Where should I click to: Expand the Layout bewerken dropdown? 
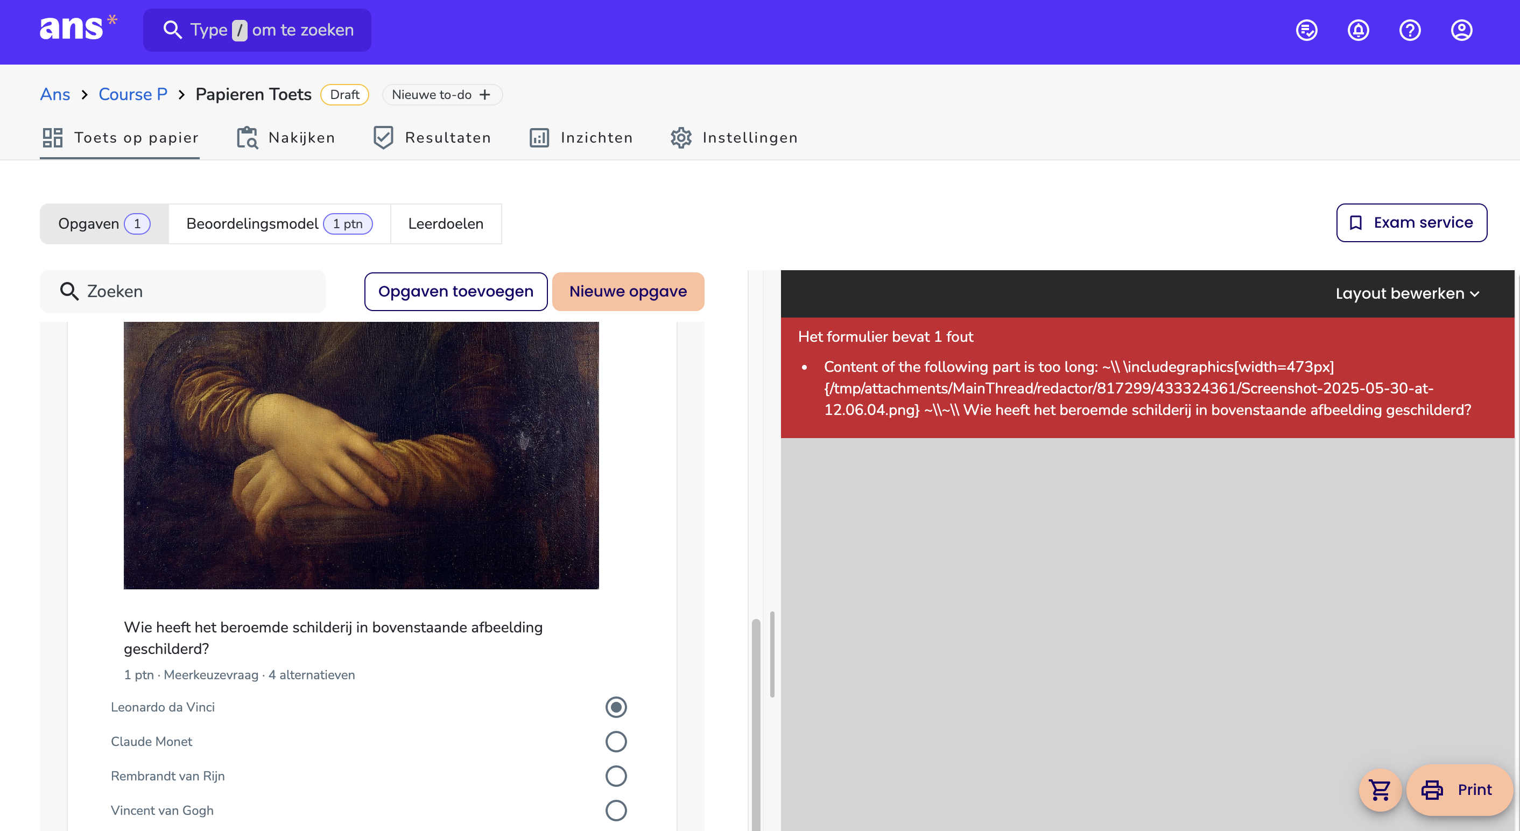coord(1408,293)
